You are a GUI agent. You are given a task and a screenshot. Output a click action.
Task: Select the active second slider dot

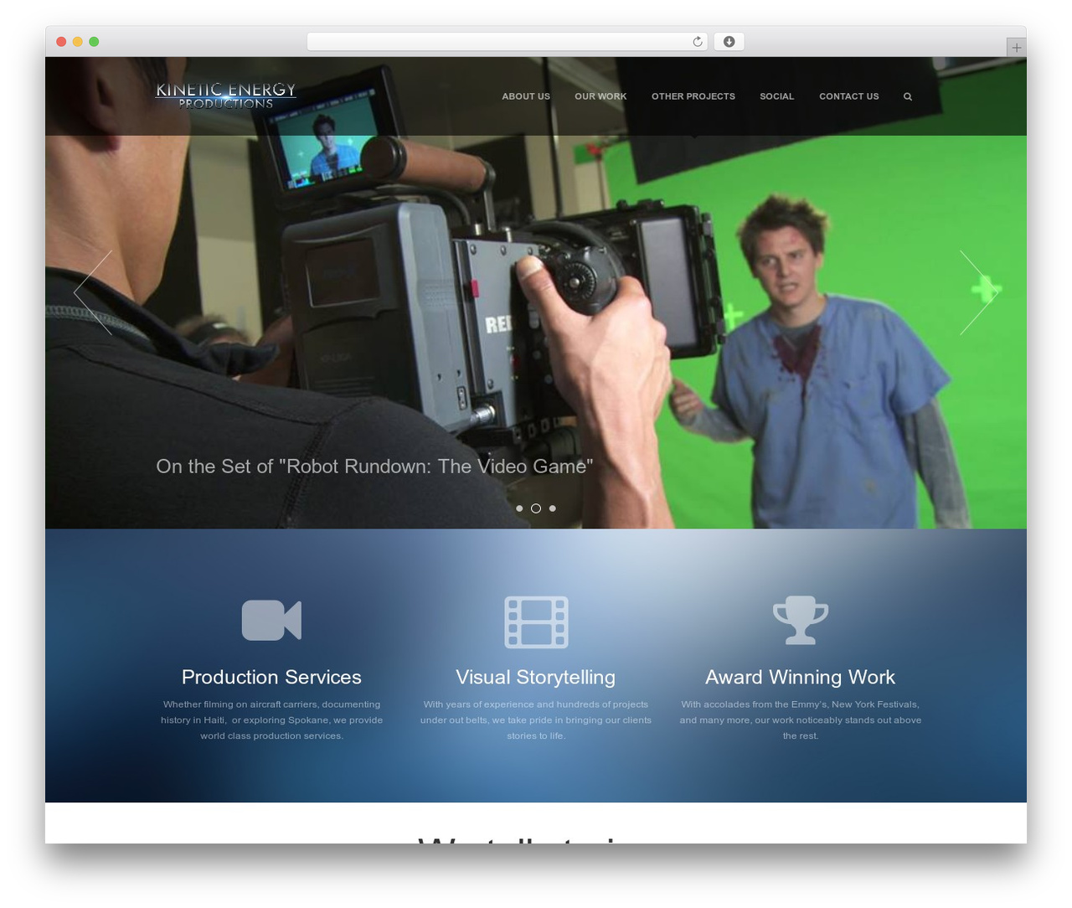coord(536,508)
